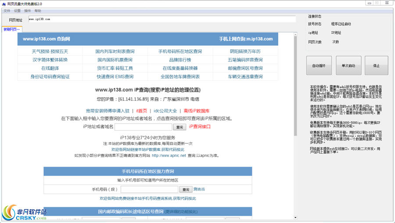The image size is (395, 223).
Task: Open the 车辆交通违章查询 link
Action: tap(245, 77)
